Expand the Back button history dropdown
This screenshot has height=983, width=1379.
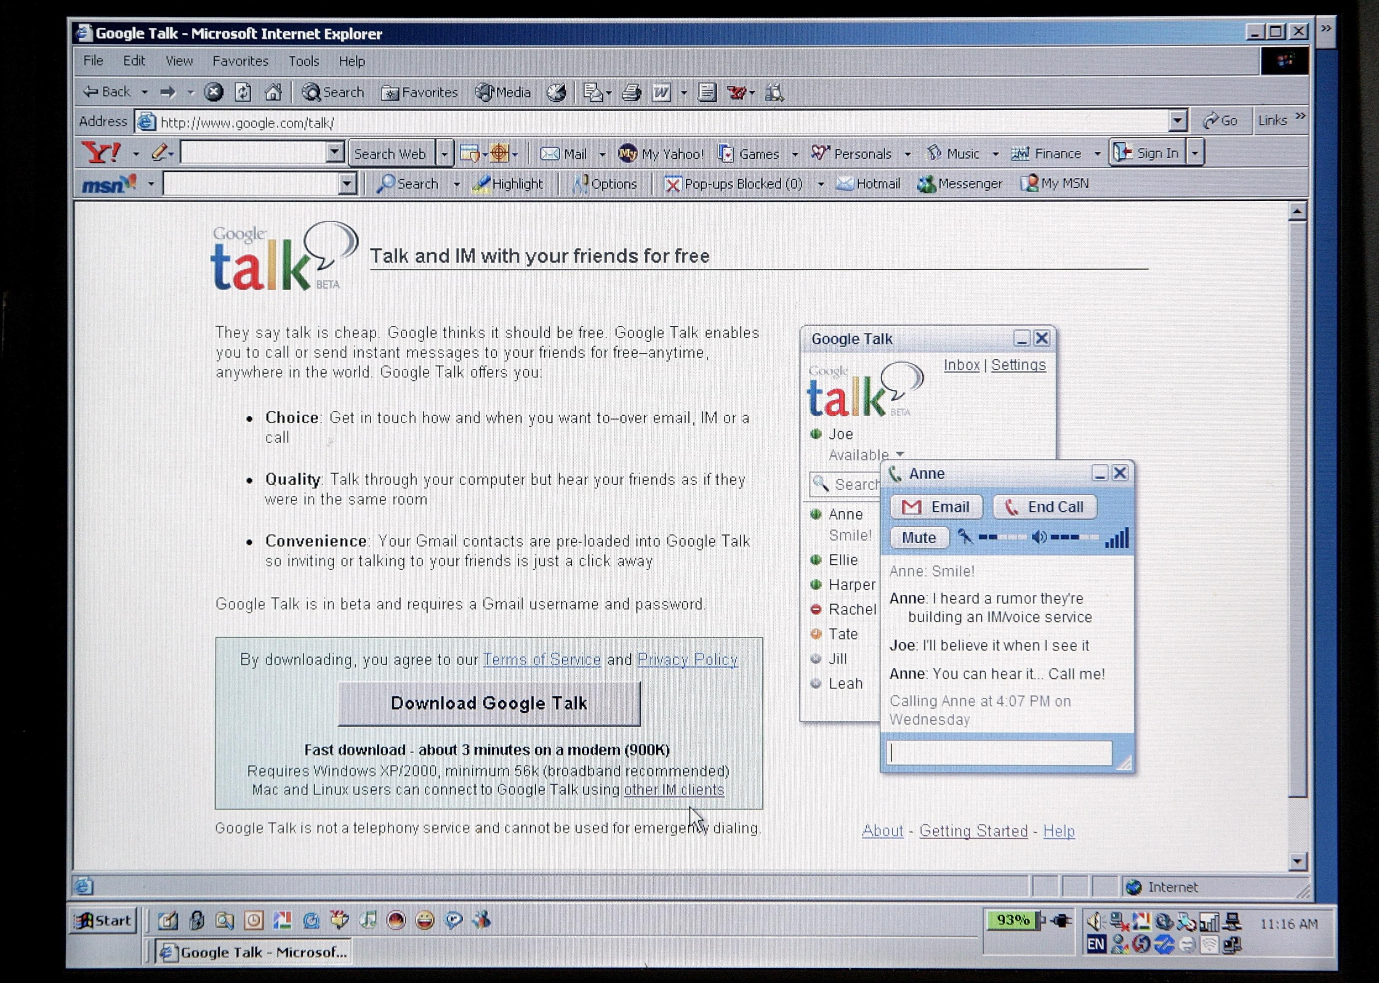pos(145,92)
